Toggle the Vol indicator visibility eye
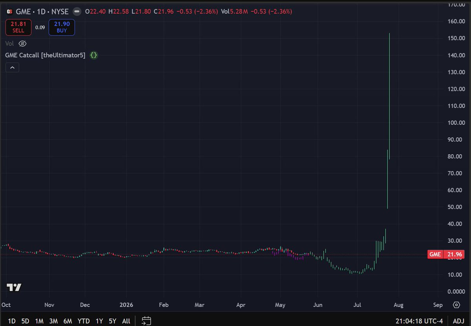The image size is (471, 326). (22, 44)
